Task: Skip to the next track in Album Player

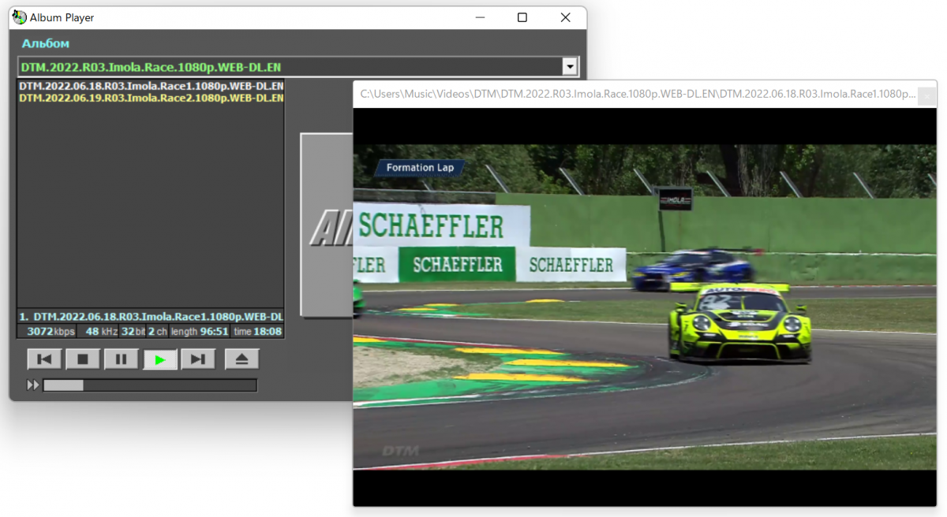Action: (x=198, y=359)
